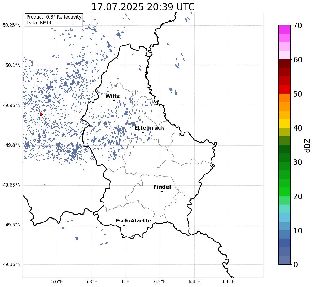Viewport: 314px width, 287px height.
Task: Click the Ettelbruck city label
Action: pos(149,128)
